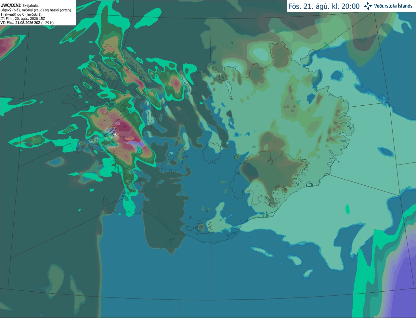416x318 pixels.
Task: Click the Veðurstofa Íslands logo symbol
Action: [x=368, y=6]
